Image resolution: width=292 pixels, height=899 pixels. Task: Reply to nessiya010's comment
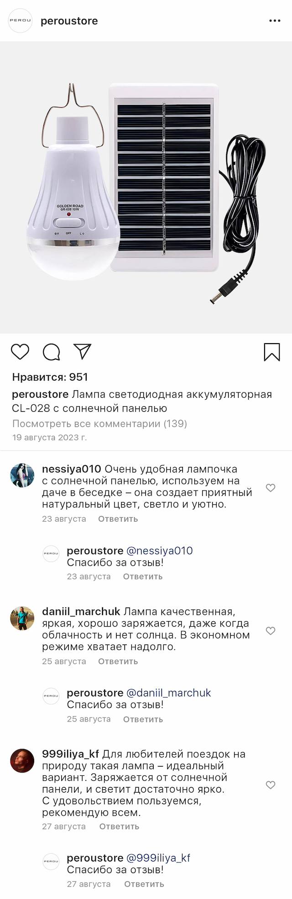click(x=118, y=519)
